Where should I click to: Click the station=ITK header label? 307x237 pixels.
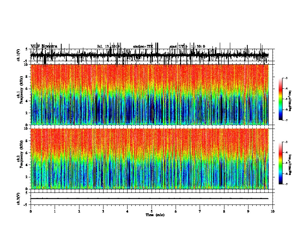[143, 46]
